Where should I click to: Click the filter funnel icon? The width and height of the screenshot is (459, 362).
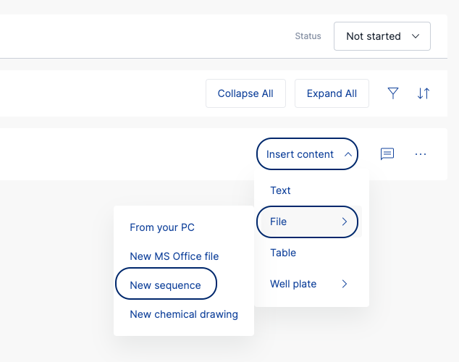coord(393,93)
